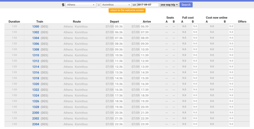Open the Korinthos destination station dropdown
Viewport: 254px width, 129px height.
click(116, 5)
